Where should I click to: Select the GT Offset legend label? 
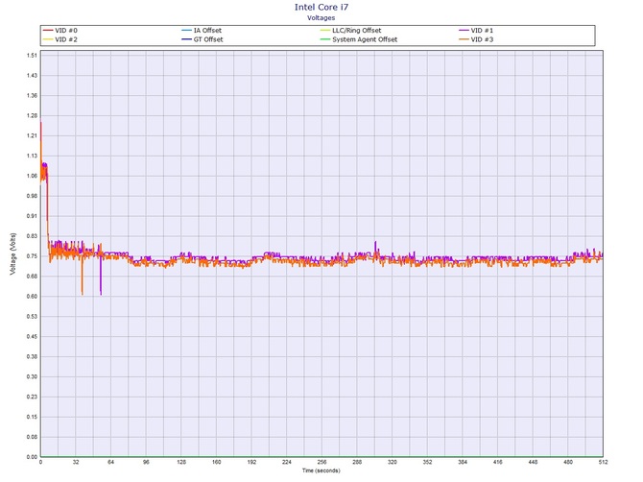click(208, 39)
